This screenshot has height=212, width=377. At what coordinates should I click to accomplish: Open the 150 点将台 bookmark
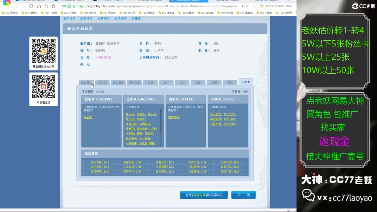pyautogui.click(x=88, y=13)
